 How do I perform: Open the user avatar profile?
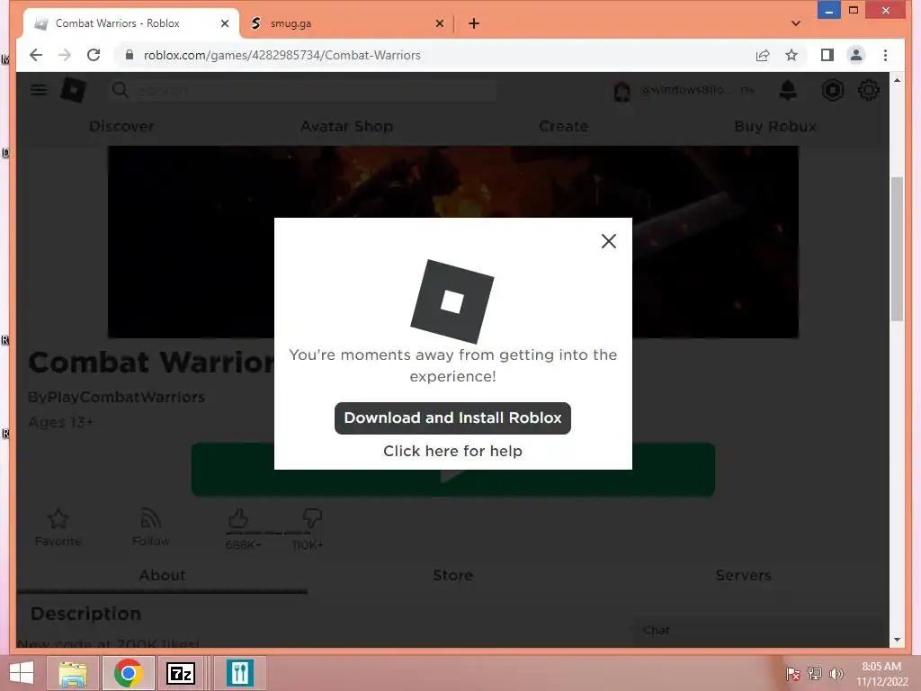pos(622,91)
